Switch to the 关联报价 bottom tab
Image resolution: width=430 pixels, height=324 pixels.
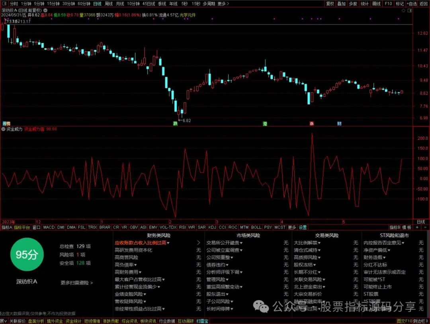pyautogui.click(x=18, y=321)
